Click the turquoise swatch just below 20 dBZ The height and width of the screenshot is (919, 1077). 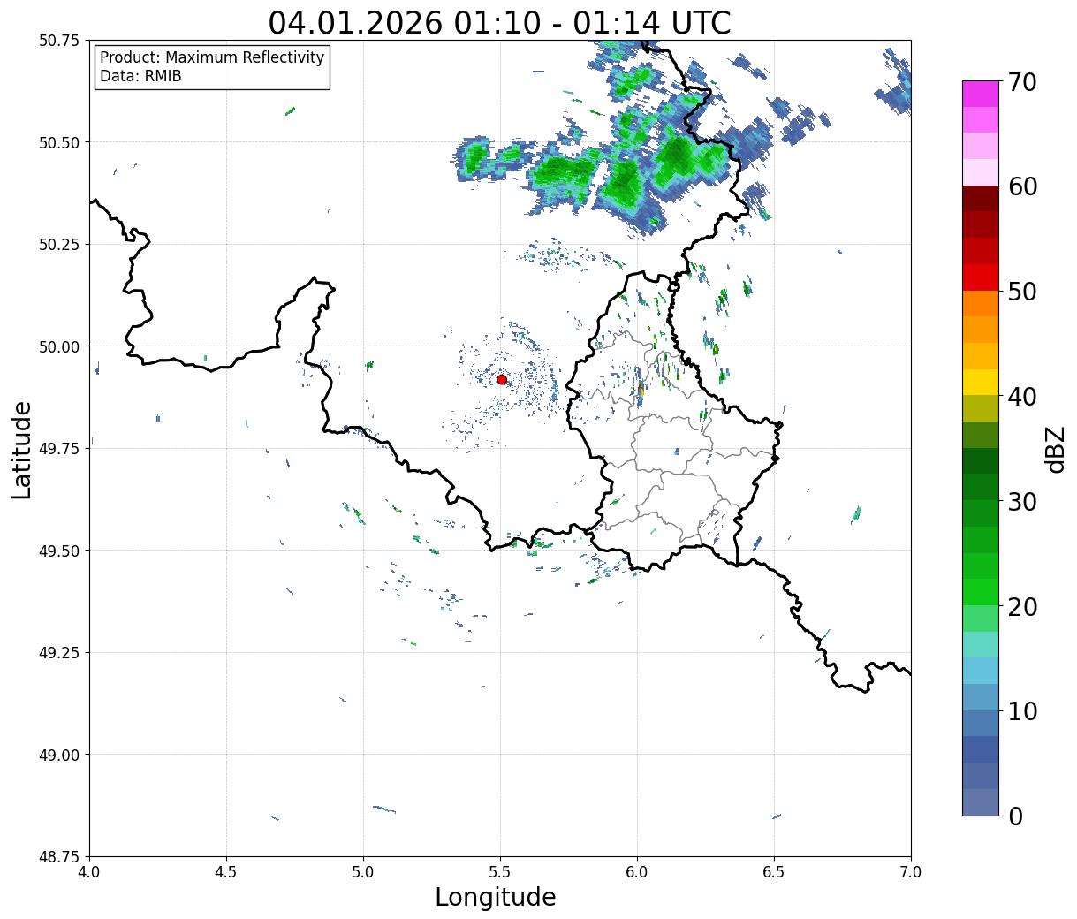point(981,644)
